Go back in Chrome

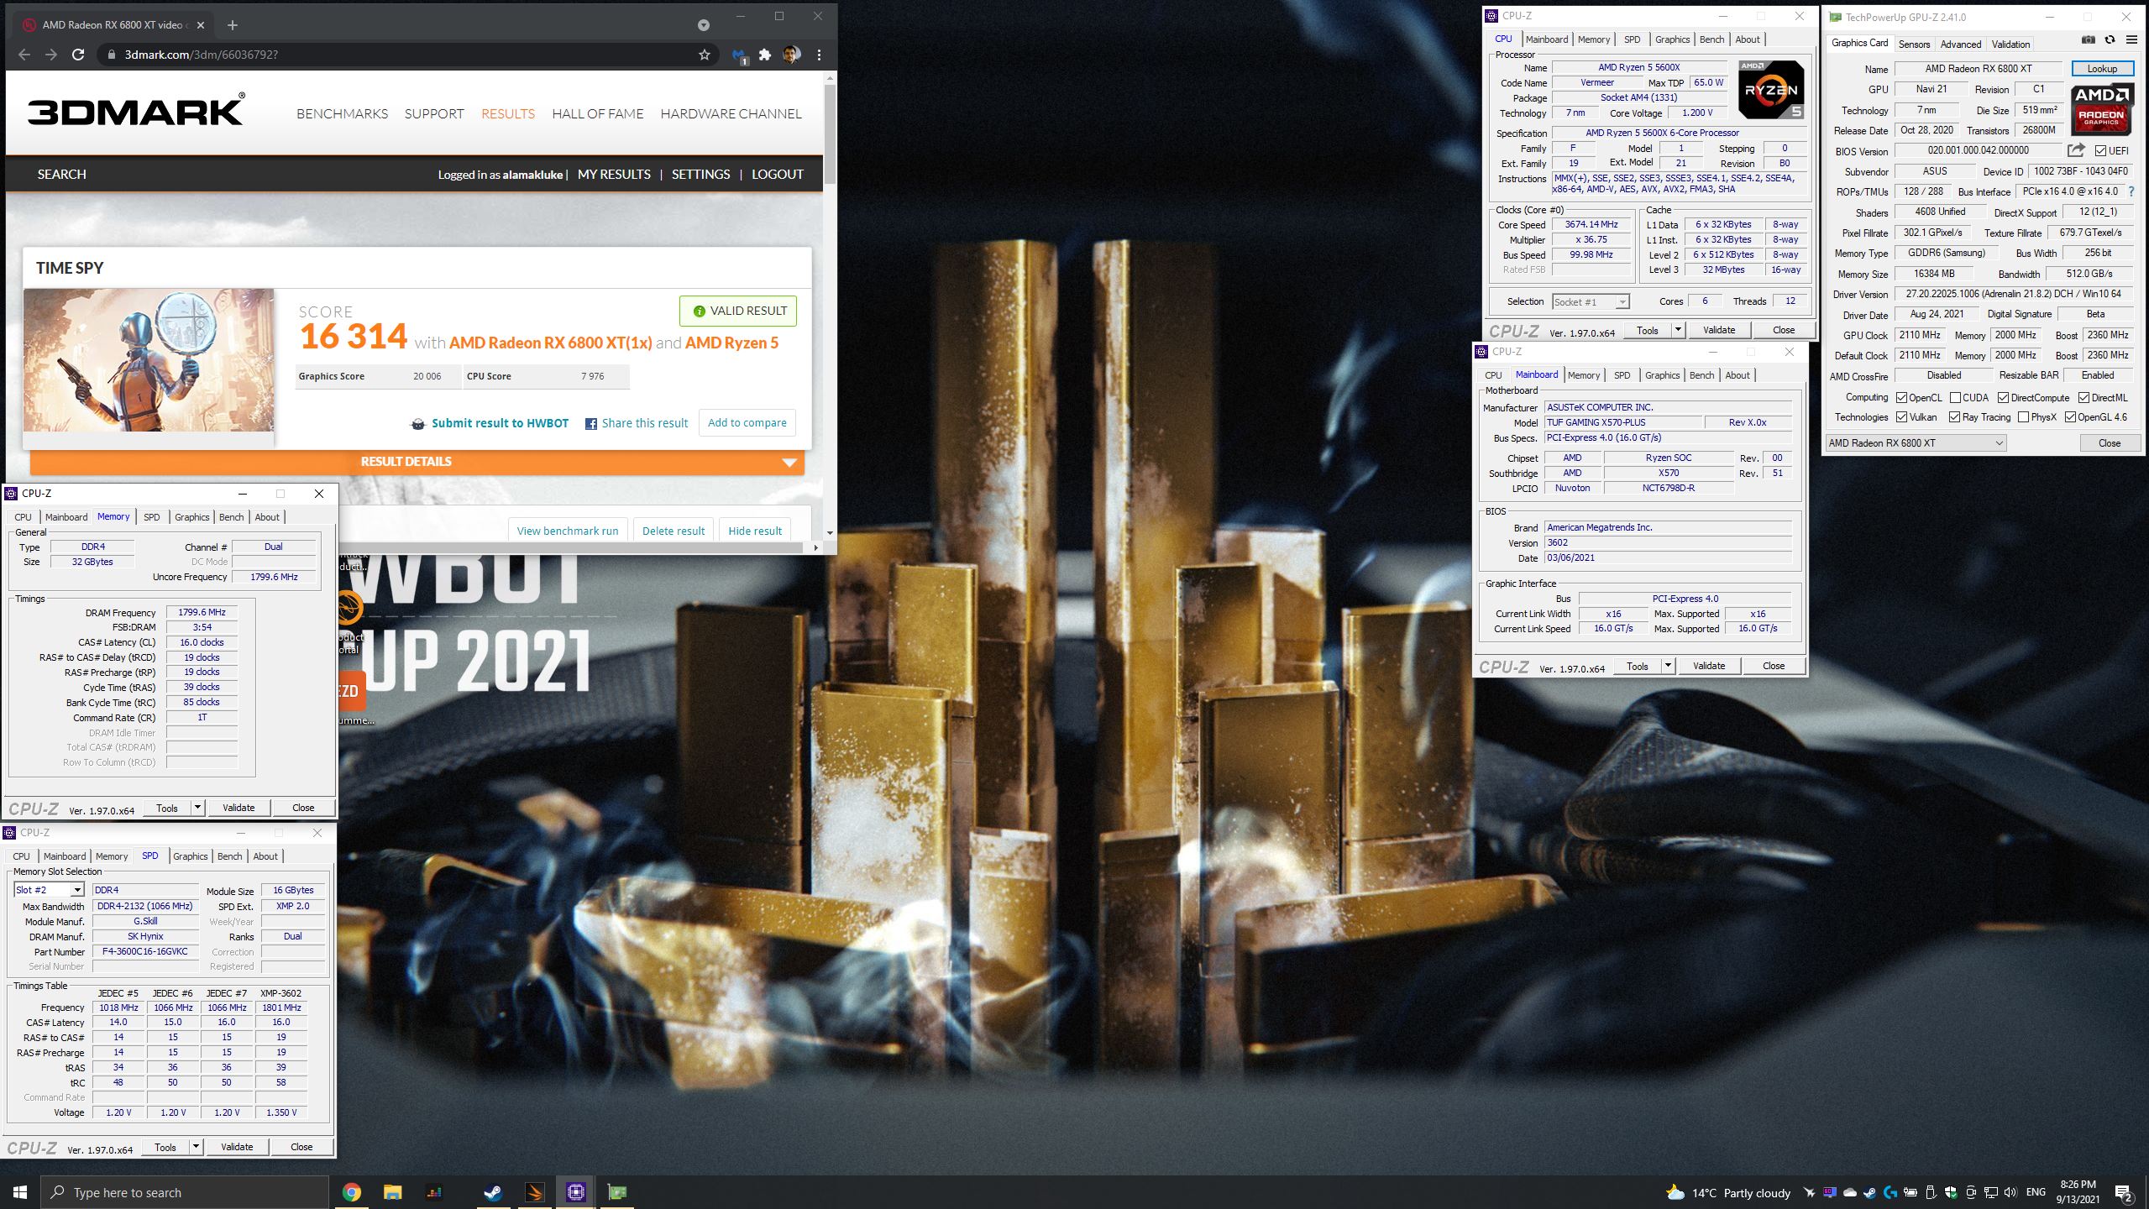[x=24, y=55]
